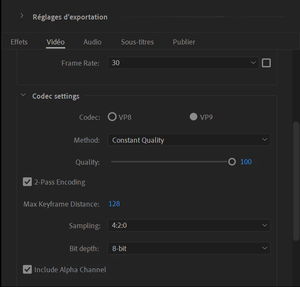Screen dimensions: 300x287
Task: Open the Vidéo tab
Action: coord(56,42)
